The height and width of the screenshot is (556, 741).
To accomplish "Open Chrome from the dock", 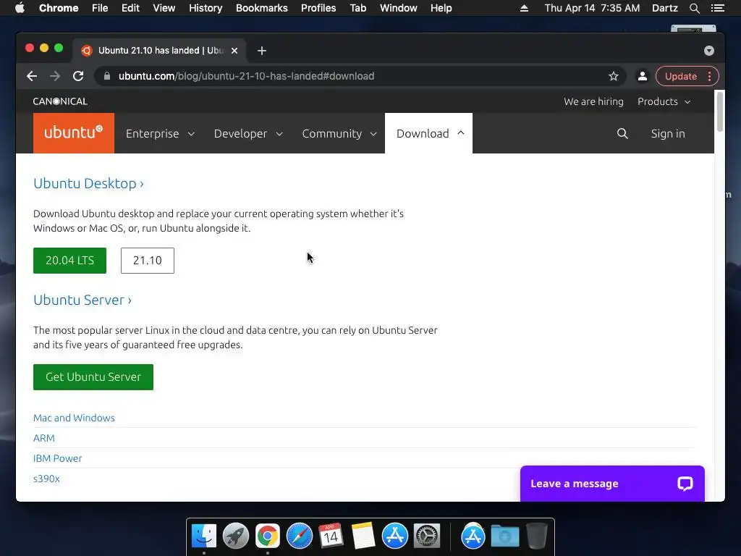I will click(268, 536).
